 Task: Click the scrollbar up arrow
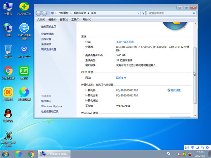pyautogui.click(x=195, y=24)
